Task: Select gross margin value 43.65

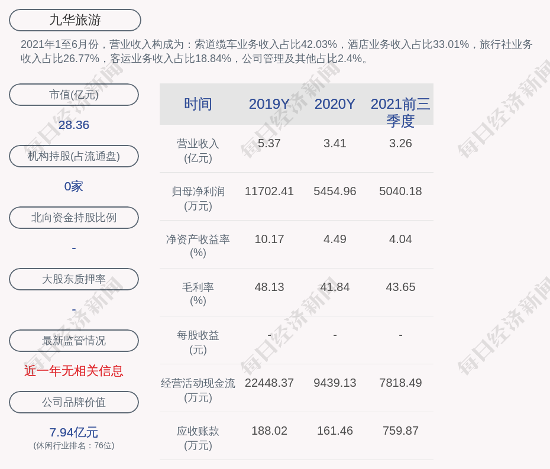Action: click(400, 287)
